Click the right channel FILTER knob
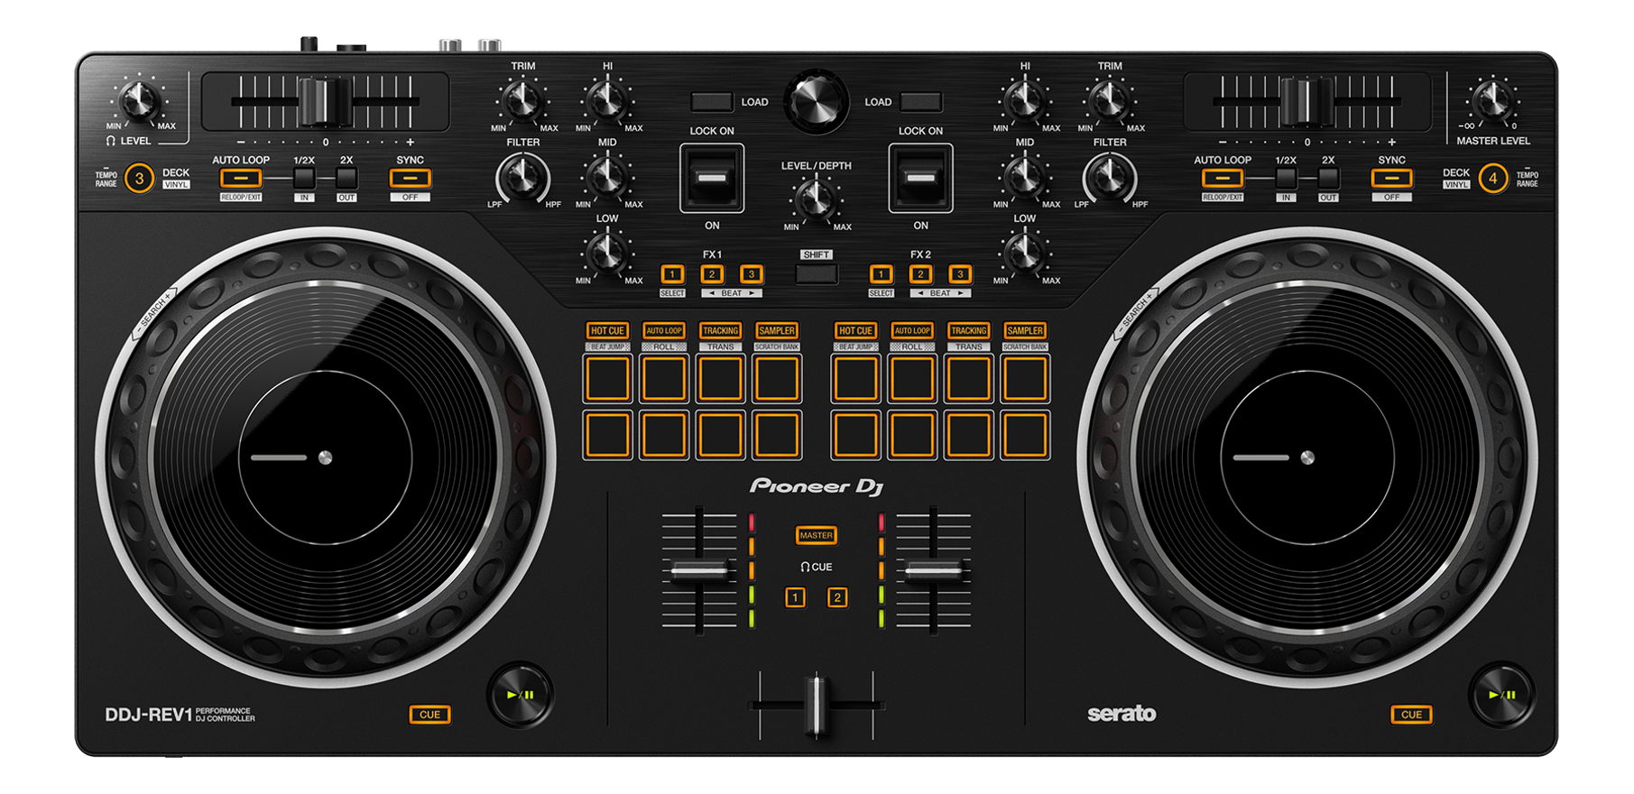1634x794 pixels. tap(1110, 177)
